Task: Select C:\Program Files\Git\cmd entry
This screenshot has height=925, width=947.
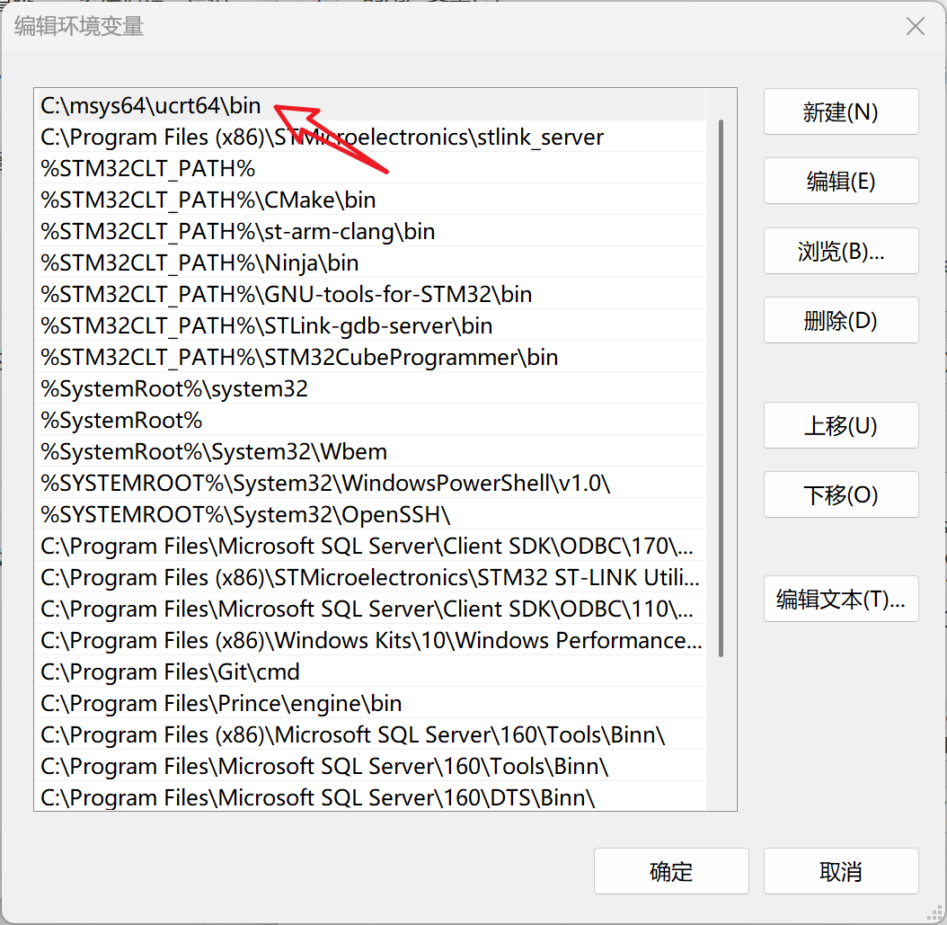Action: (x=370, y=672)
